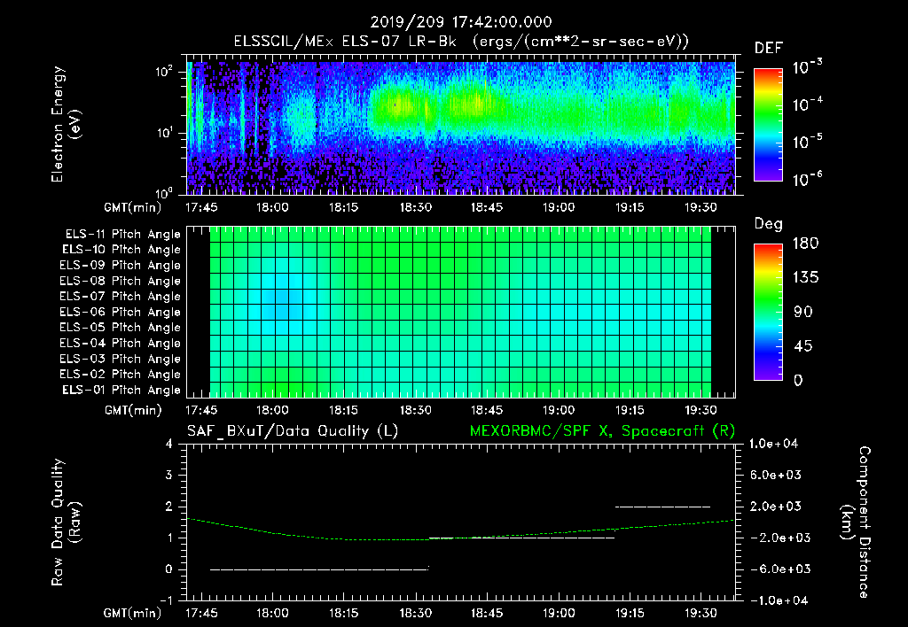The width and height of the screenshot is (908, 627).
Task: Click the Deg pitch angle color bar
Action: 768,312
